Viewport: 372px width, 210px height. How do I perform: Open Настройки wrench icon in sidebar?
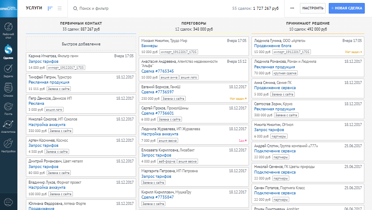[x=8, y=145]
